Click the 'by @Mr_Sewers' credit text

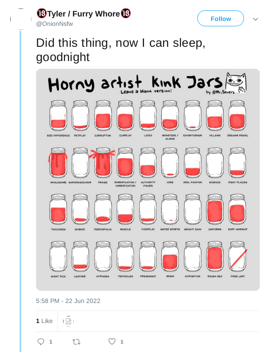click(x=220, y=92)
